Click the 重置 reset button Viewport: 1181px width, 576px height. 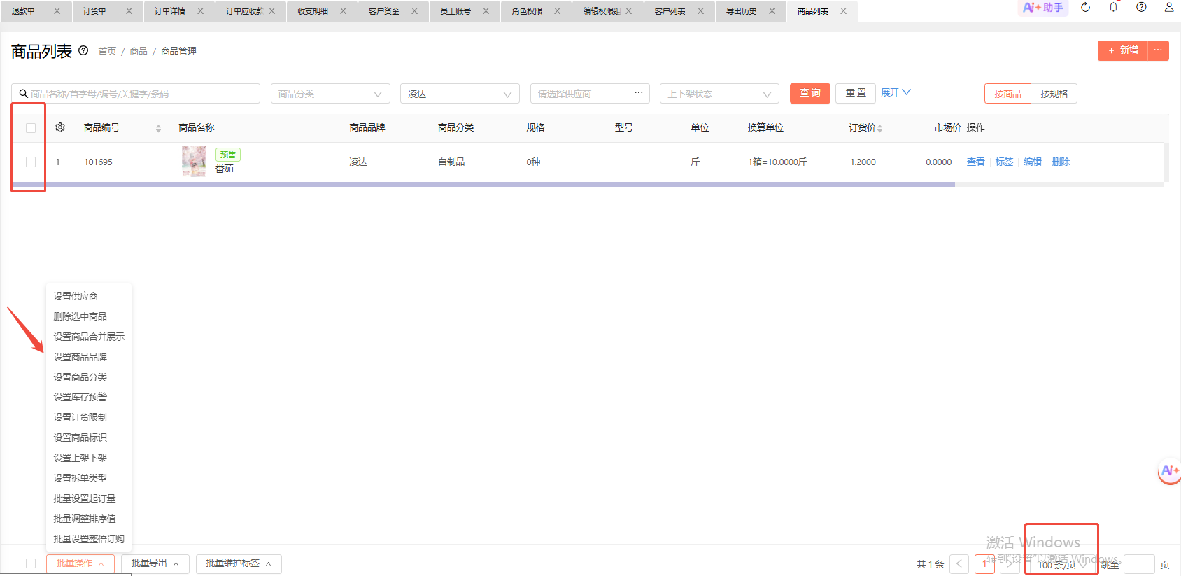(x=856, y=93)
